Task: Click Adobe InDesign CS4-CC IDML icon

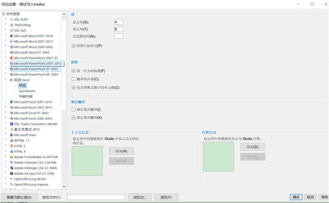Action: click(x=12, y=168)
